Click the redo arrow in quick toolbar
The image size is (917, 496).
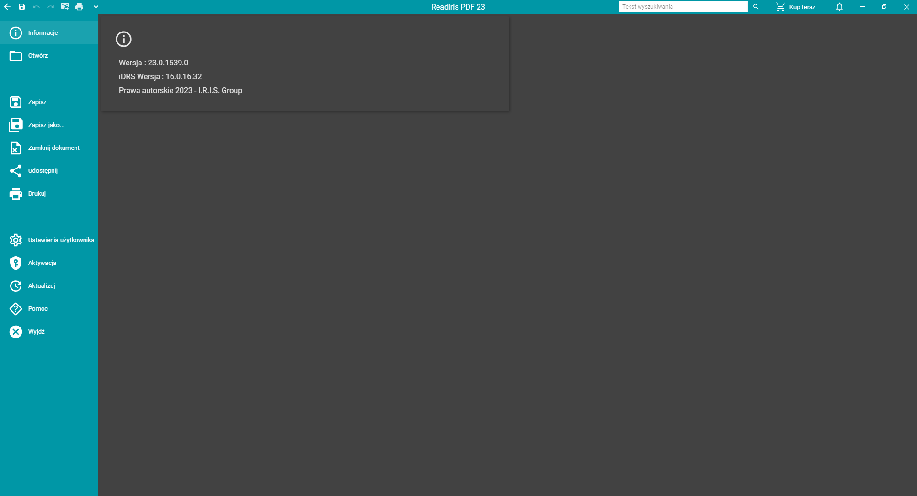pos(51,7)
